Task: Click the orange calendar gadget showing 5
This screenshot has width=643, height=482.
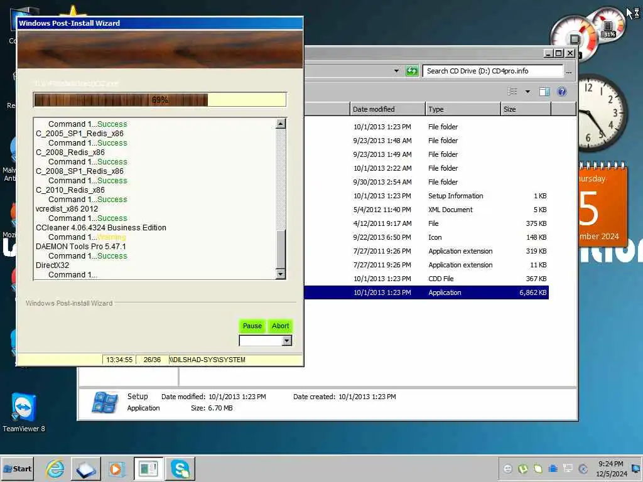Action: click(x=603, y=204)
